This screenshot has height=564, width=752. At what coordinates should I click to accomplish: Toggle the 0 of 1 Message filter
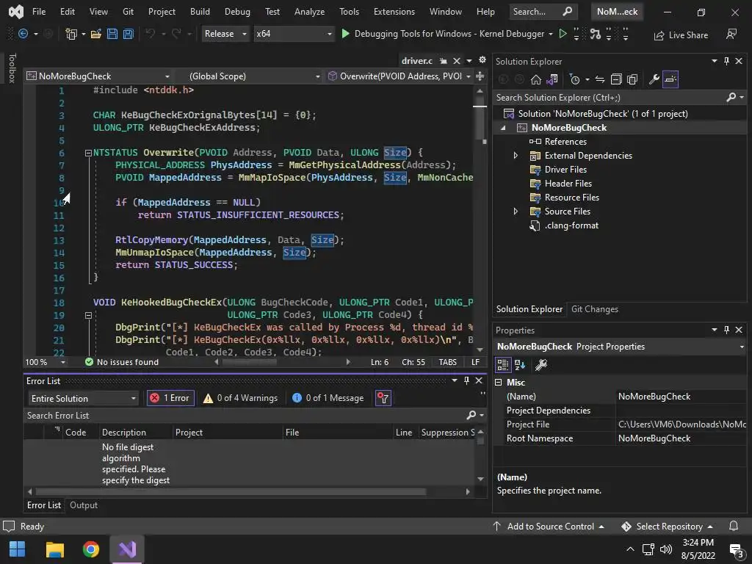(x=328, y=398)
